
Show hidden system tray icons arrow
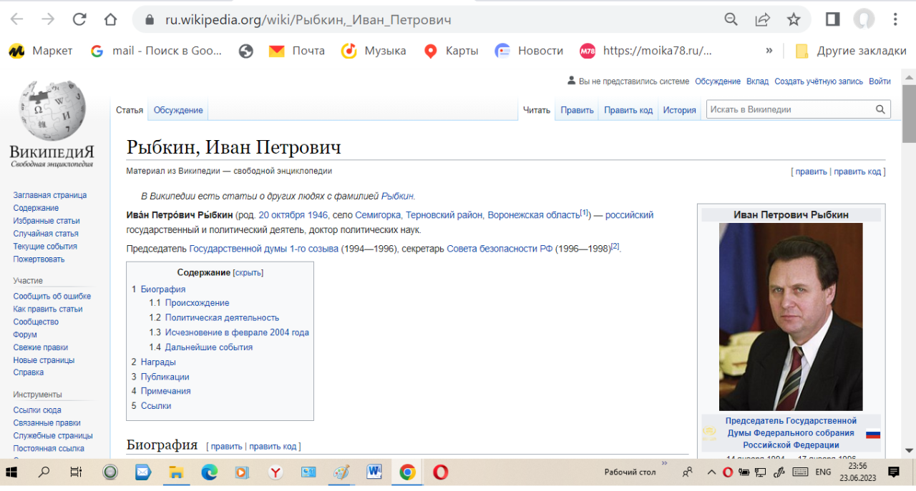(x=711, y=472)
